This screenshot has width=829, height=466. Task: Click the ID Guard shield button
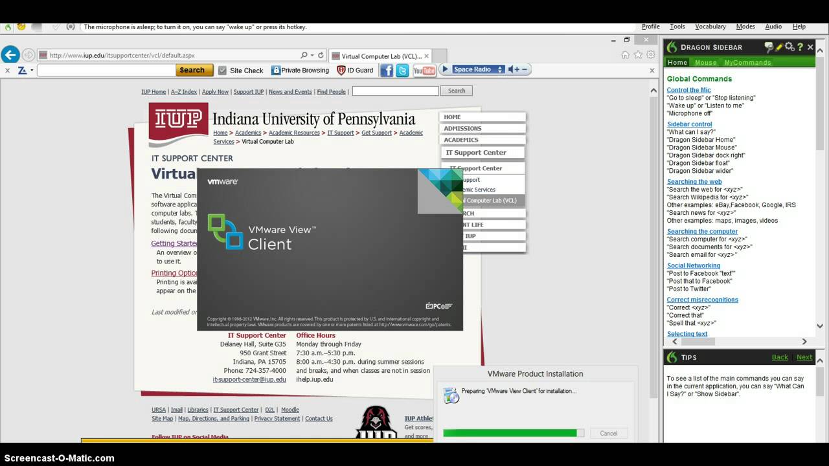tap(356, 70)
